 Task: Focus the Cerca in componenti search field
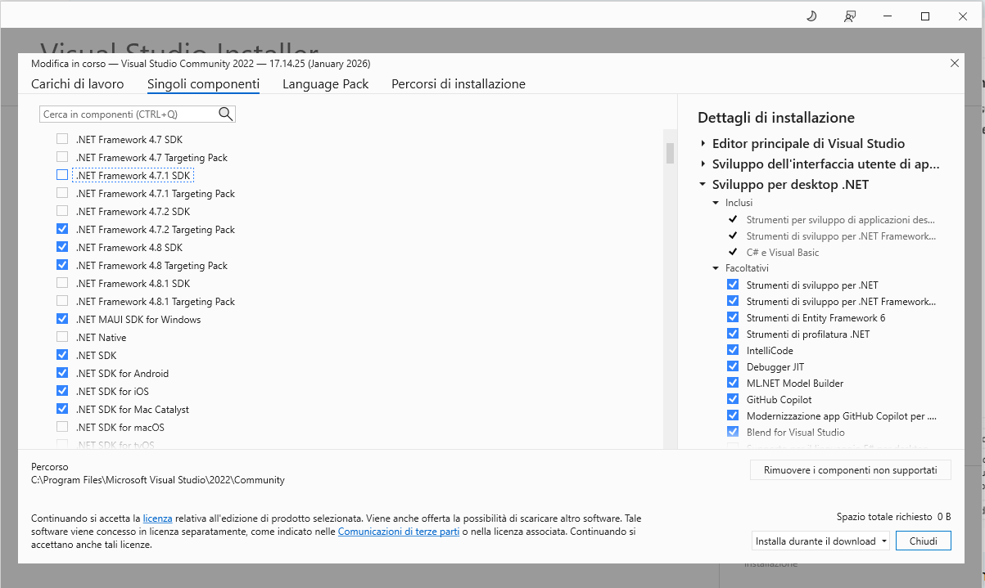(127, 114)
